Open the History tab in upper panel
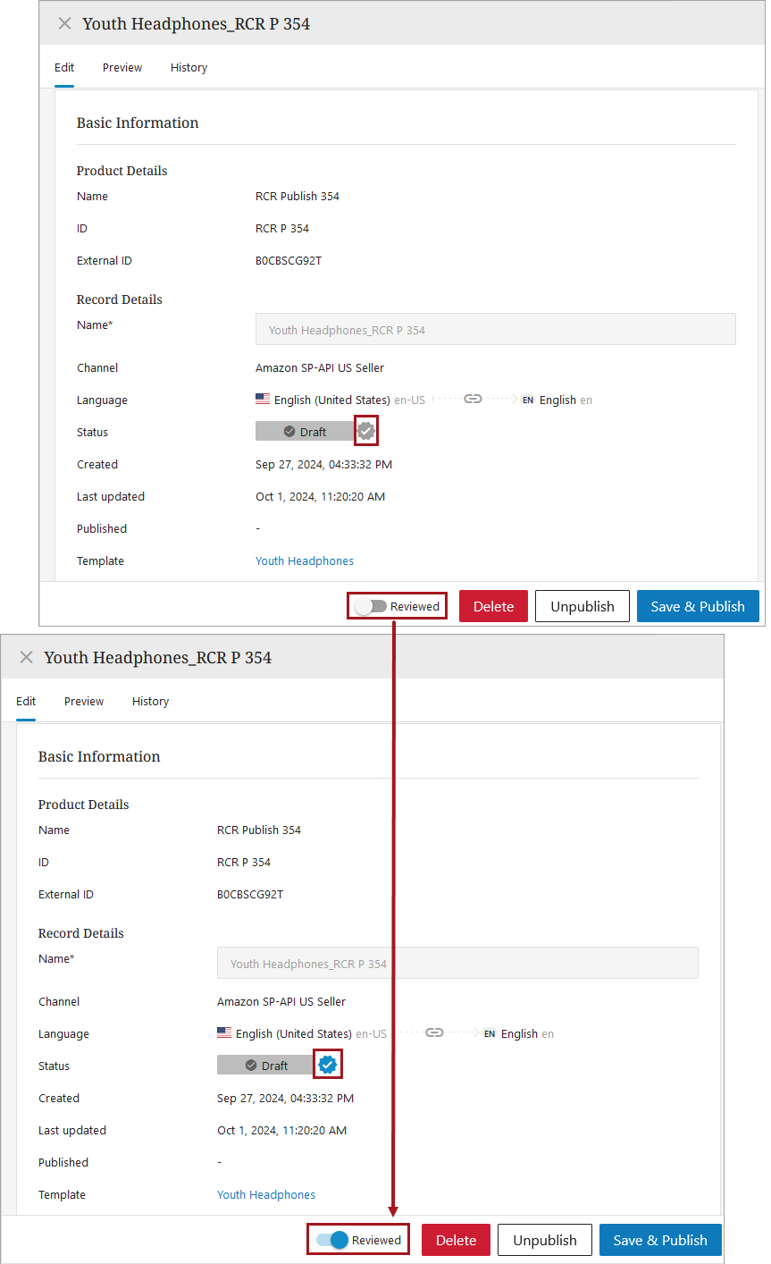771x1264 pixels. coord(189,68)
